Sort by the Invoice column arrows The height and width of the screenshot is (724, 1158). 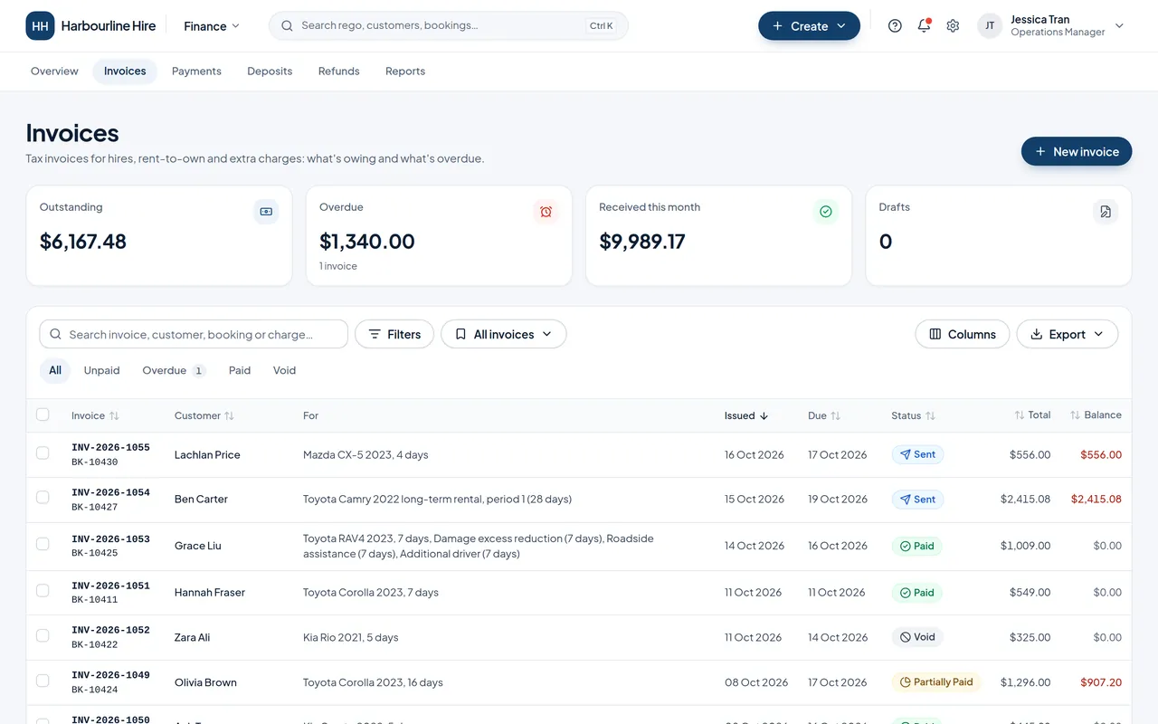(x=114, y=416)
